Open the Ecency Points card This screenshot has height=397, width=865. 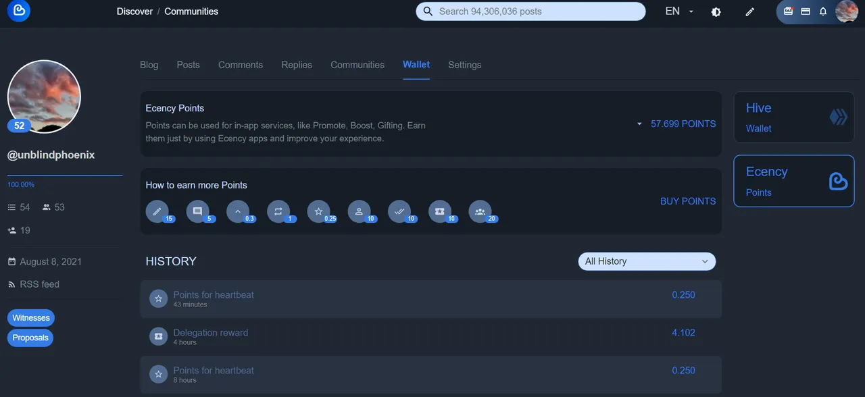794,181
